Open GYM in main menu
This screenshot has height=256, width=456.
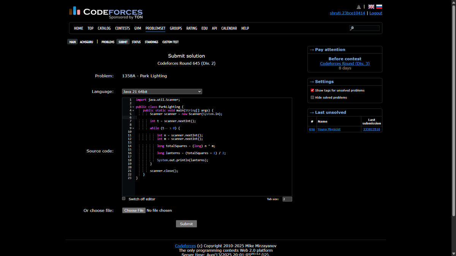coord(138,28)
